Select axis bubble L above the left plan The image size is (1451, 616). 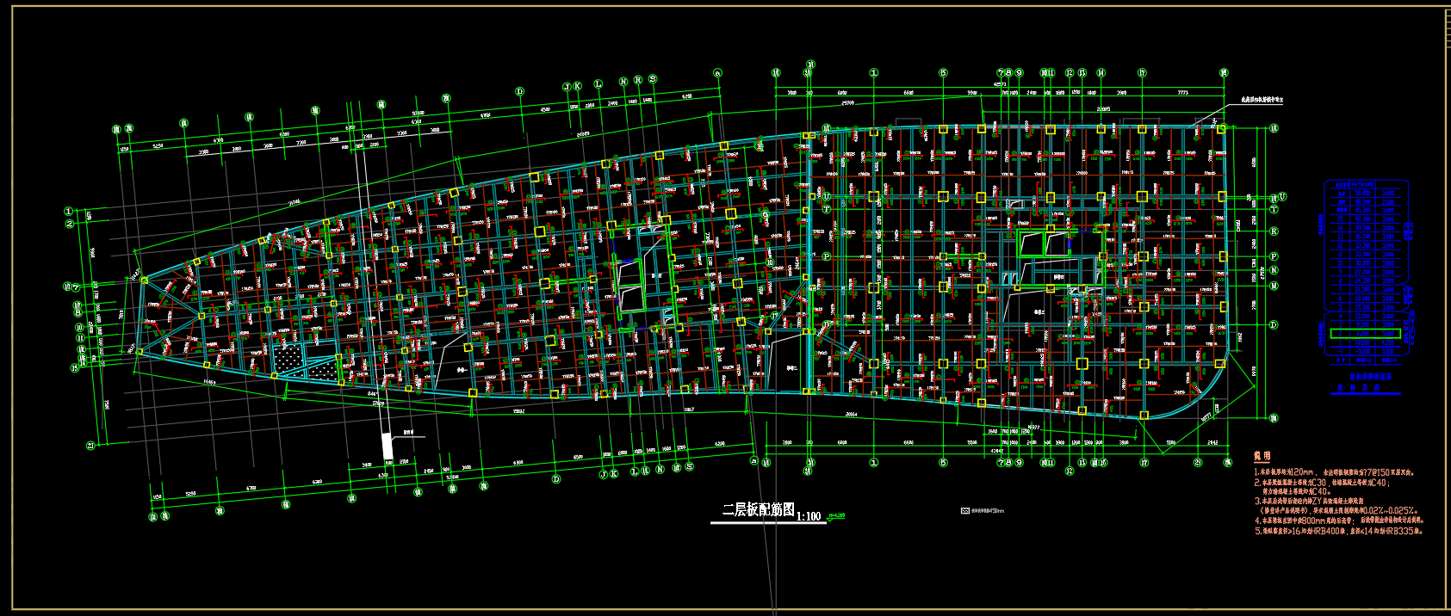(598, 84)
